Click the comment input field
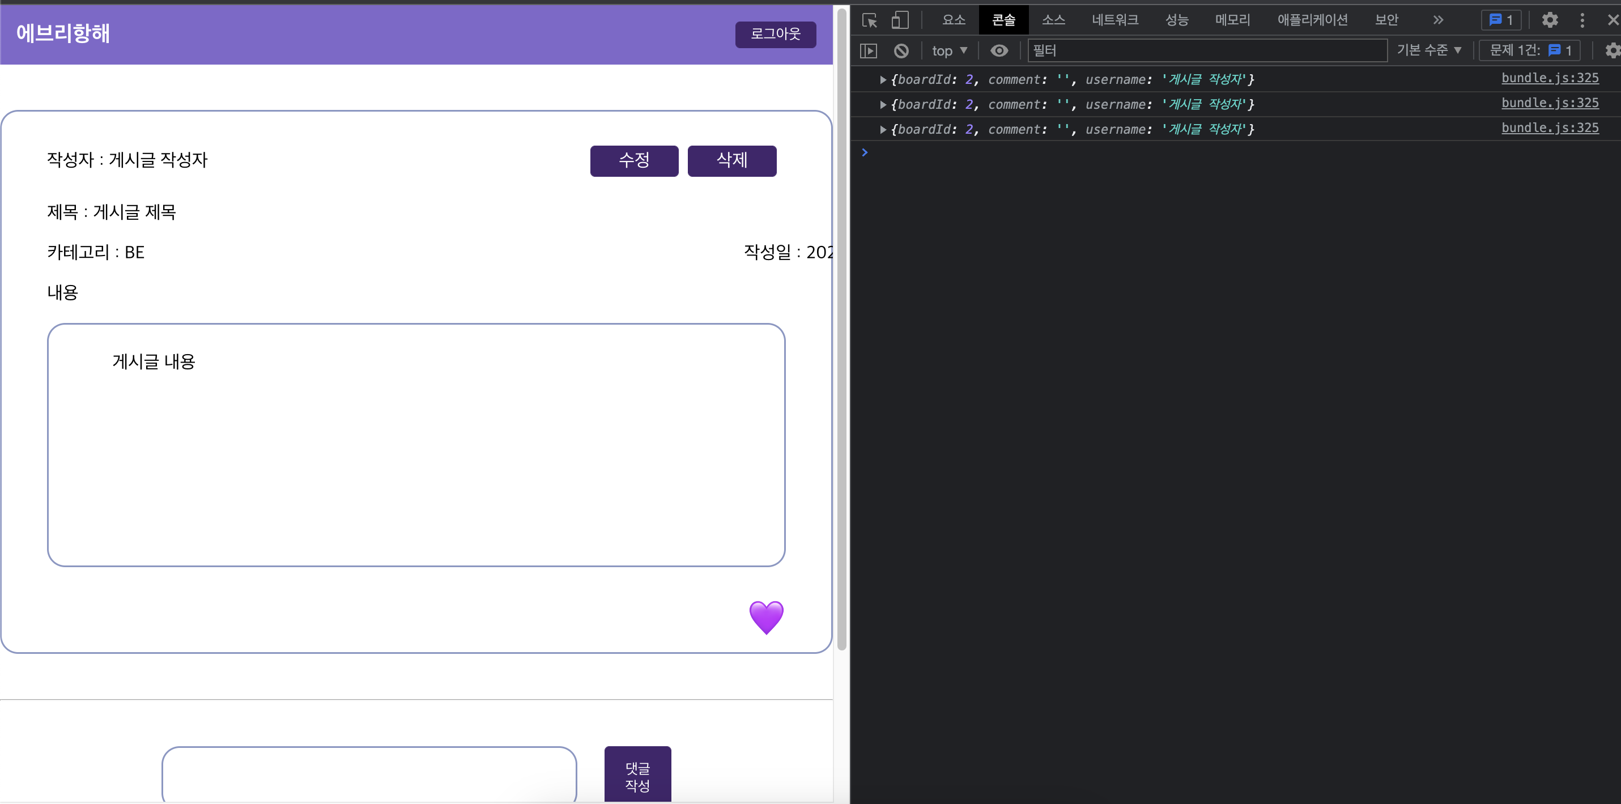The width and height of the screenshot is (1621, 804). point(369,774)
